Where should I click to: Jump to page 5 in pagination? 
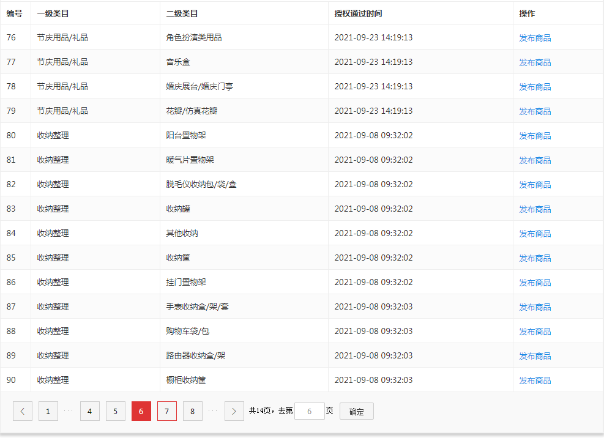point(116,411)
